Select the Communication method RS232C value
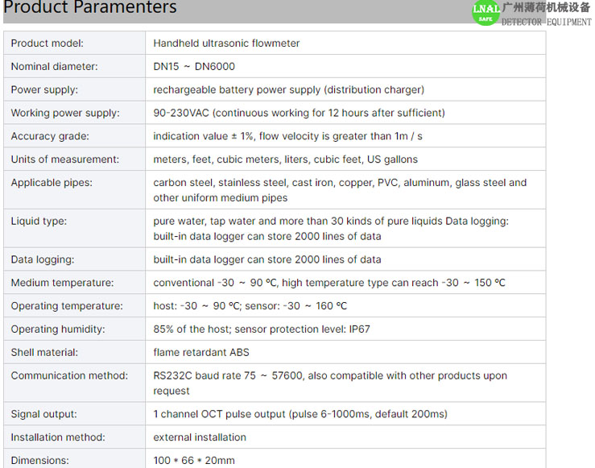 [x=330, y=383]
